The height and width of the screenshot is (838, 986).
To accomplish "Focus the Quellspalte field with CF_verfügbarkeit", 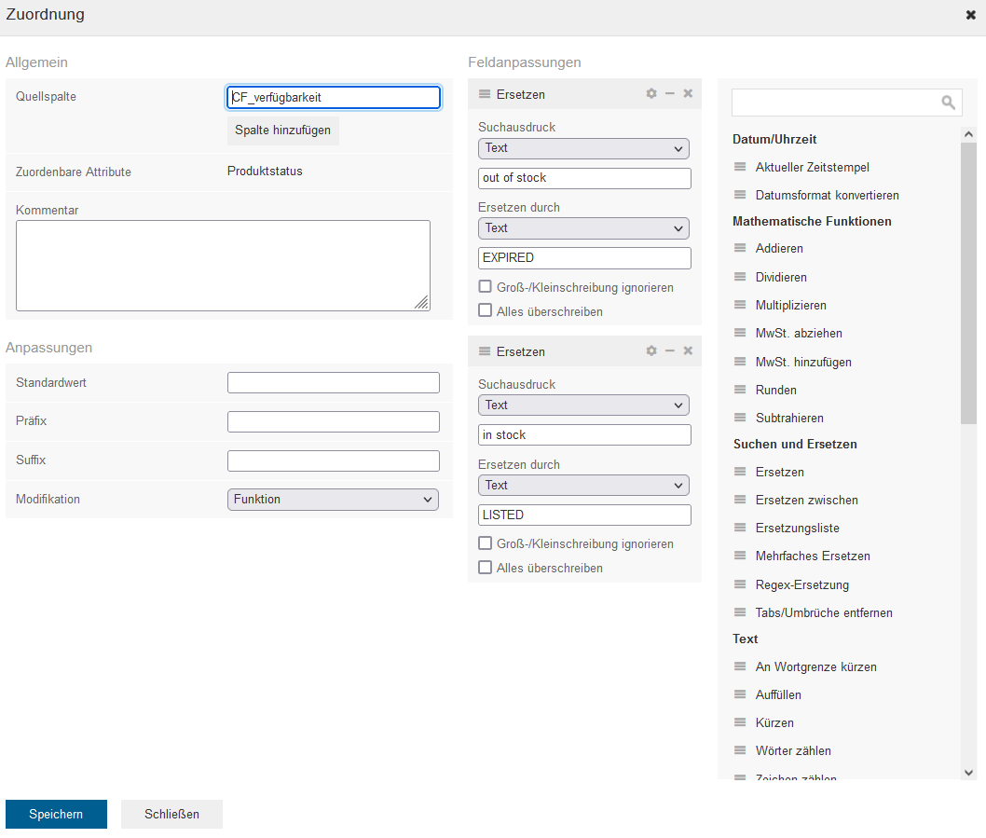I will point(334,98).
